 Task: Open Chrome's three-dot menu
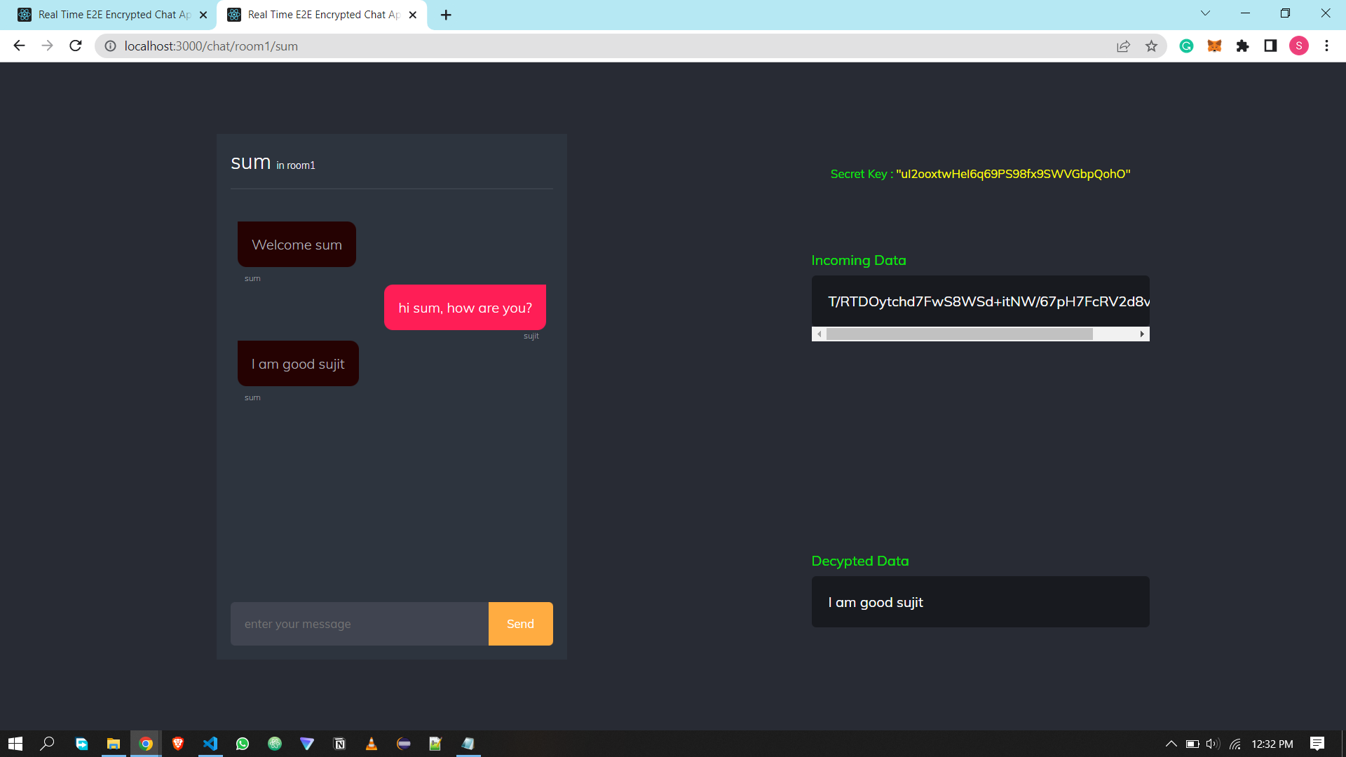[1326, 46]
